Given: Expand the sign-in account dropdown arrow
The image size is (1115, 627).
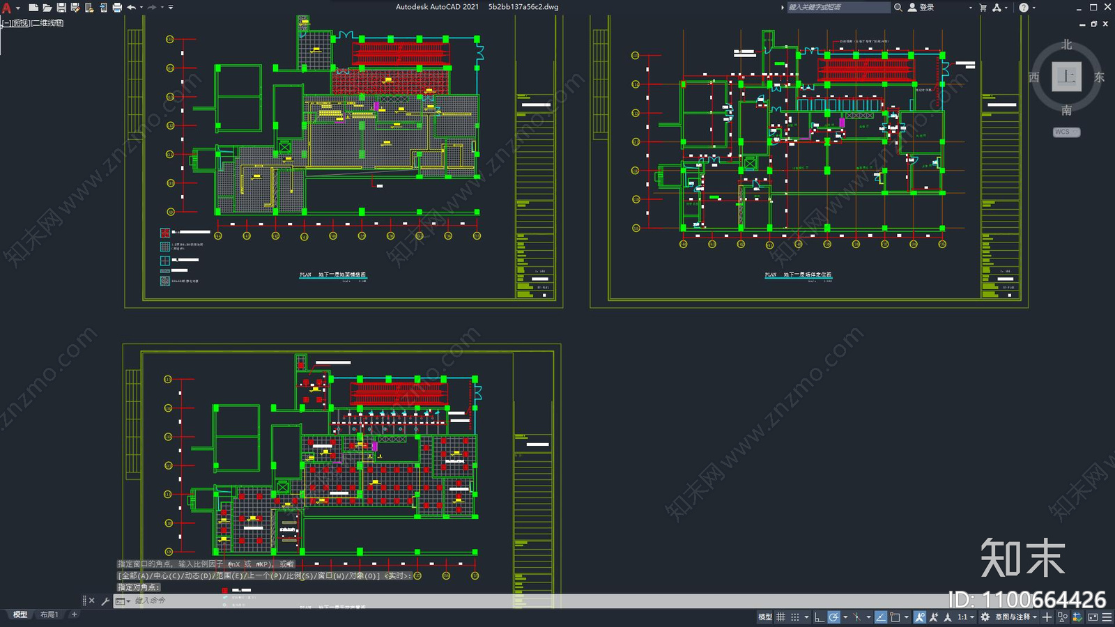Looking at the screenshot, I should [971, 8].
